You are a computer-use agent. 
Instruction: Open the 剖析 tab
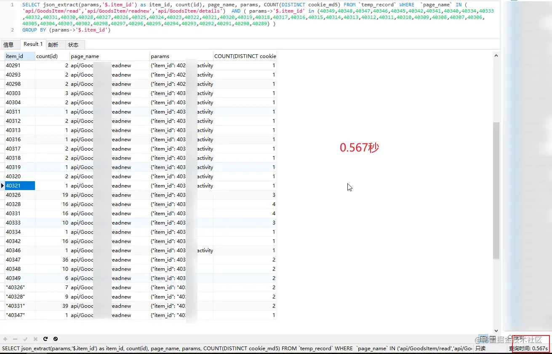pos(53,44)
